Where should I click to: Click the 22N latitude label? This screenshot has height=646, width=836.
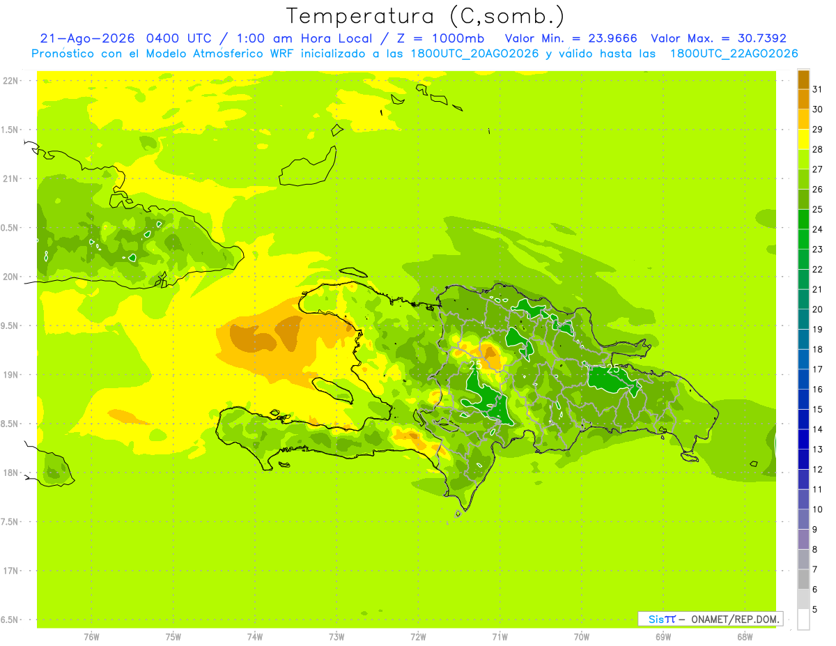click(12, 81)
